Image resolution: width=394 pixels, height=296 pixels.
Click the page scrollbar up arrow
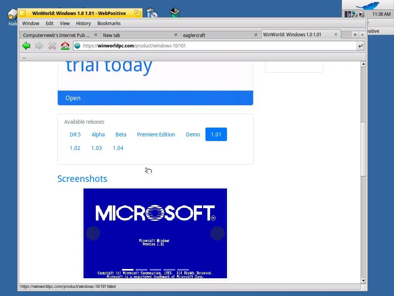click(x=363, y=64)
